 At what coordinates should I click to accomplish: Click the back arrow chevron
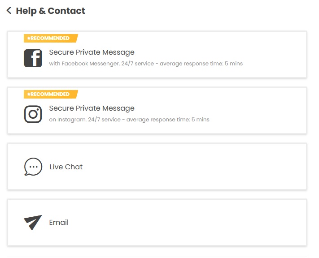click(x=9, y=11)
